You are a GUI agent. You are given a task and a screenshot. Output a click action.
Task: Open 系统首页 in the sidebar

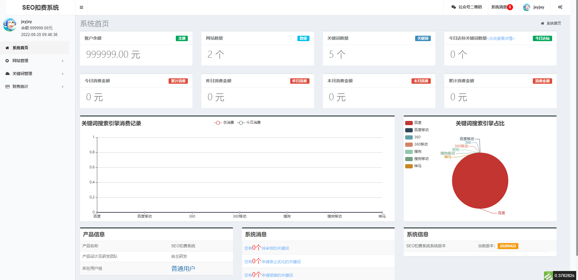(35, 48)
